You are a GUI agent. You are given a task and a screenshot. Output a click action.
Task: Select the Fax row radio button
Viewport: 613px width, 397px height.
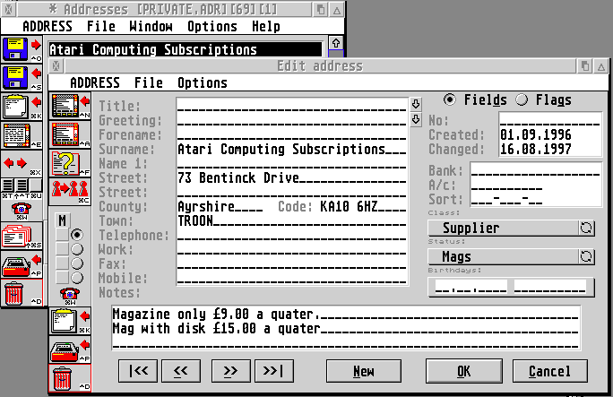click(x=77, y=263)
